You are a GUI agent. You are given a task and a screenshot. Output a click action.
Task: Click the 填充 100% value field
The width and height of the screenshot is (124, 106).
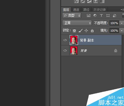114,31
